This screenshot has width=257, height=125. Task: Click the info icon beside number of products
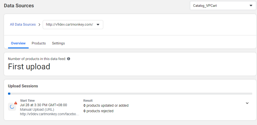tap(69, 59)
